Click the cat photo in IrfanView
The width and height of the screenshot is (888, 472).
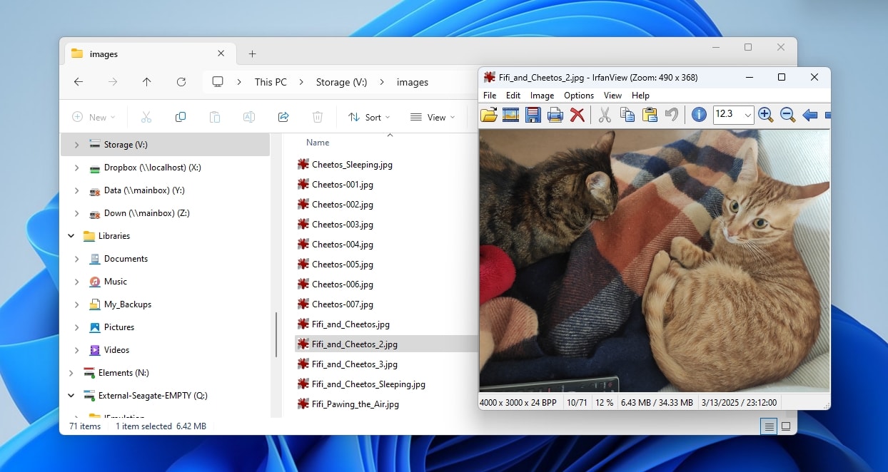655,260
